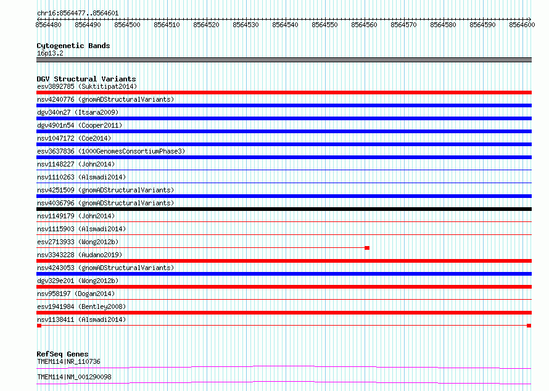This screenshot has width=549, height=391.
Task: Click the blue bar of nsv4243053
Action: pyautogui.click(x=284, y=274)
